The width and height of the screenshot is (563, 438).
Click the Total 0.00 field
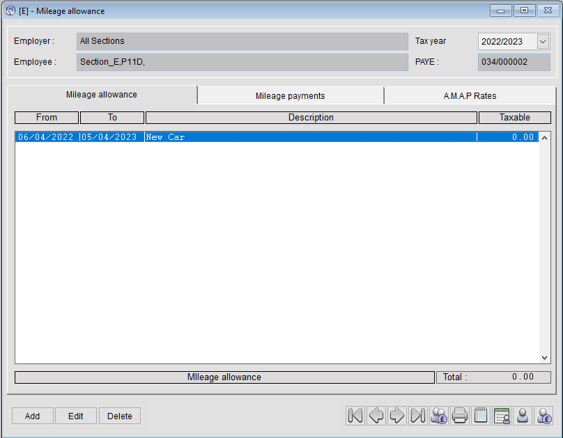[493, 377]
